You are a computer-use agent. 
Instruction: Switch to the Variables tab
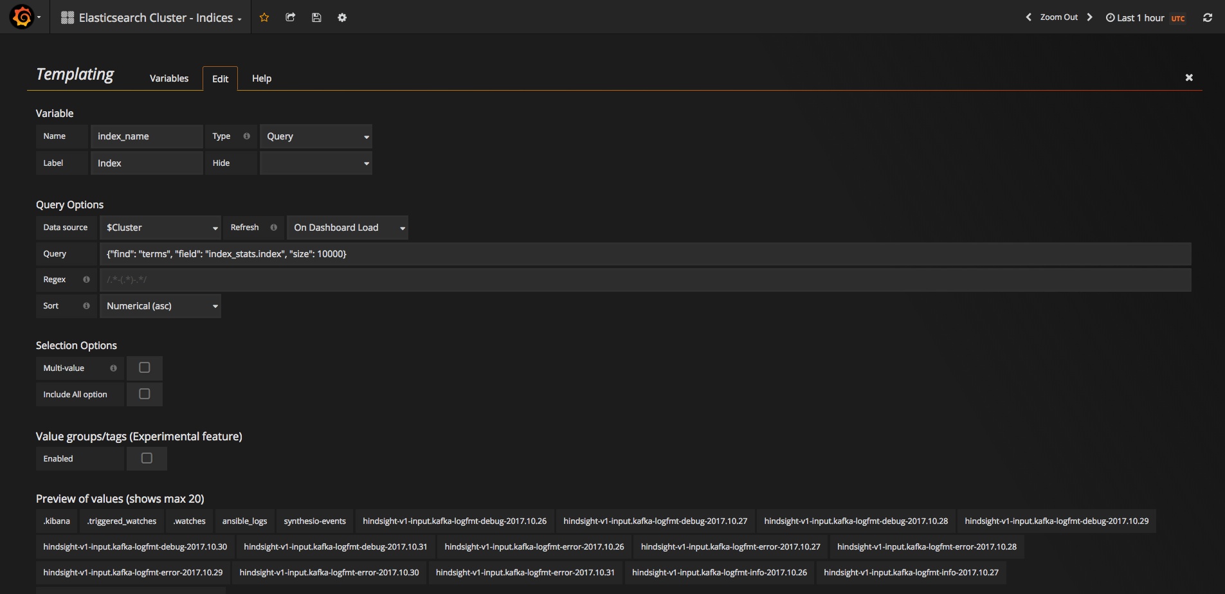click(169, 78)
